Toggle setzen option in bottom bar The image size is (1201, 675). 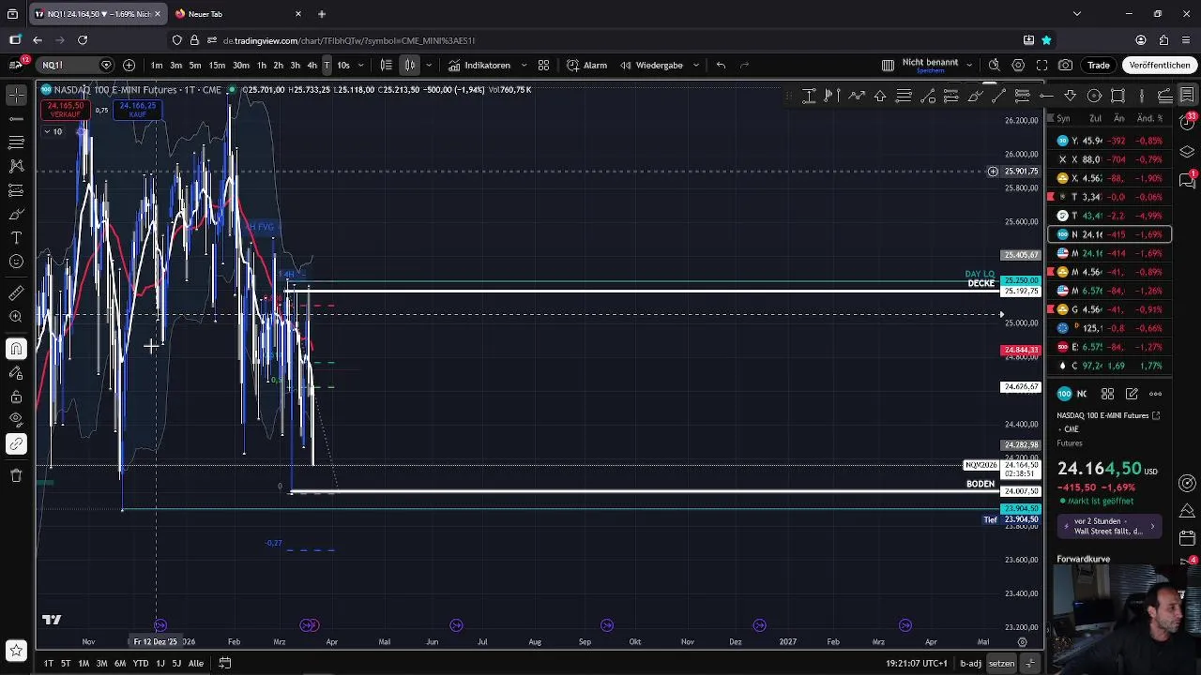[1001, 664]
